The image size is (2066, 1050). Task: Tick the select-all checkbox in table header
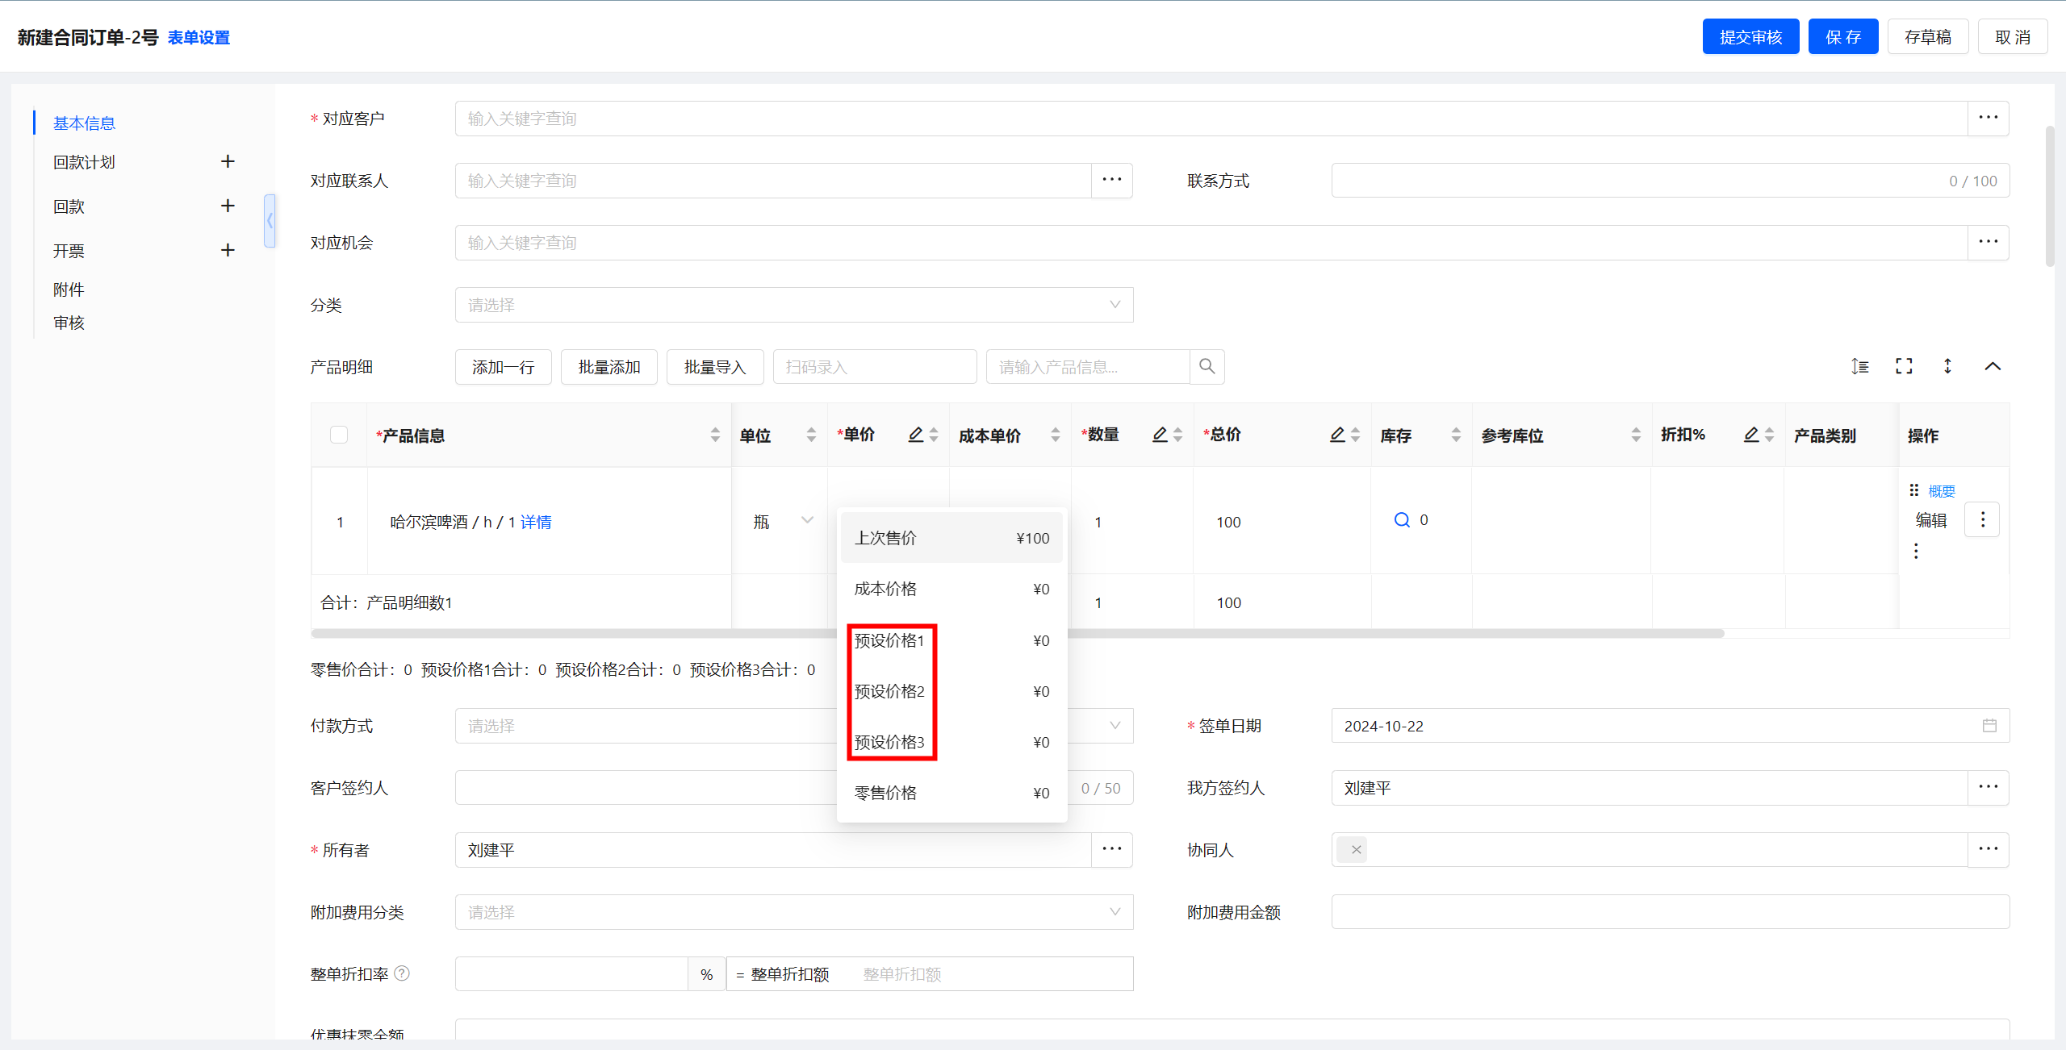pyautogui.click(x=339, y=435)
